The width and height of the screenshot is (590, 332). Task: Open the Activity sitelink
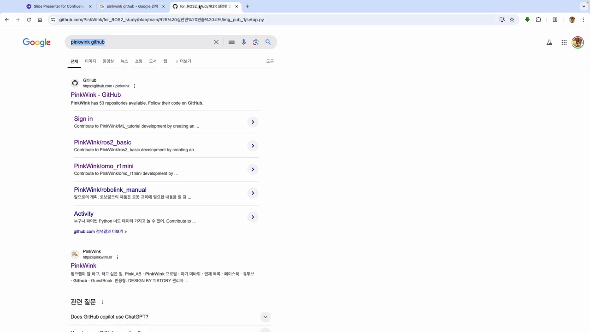click(83, 214)
